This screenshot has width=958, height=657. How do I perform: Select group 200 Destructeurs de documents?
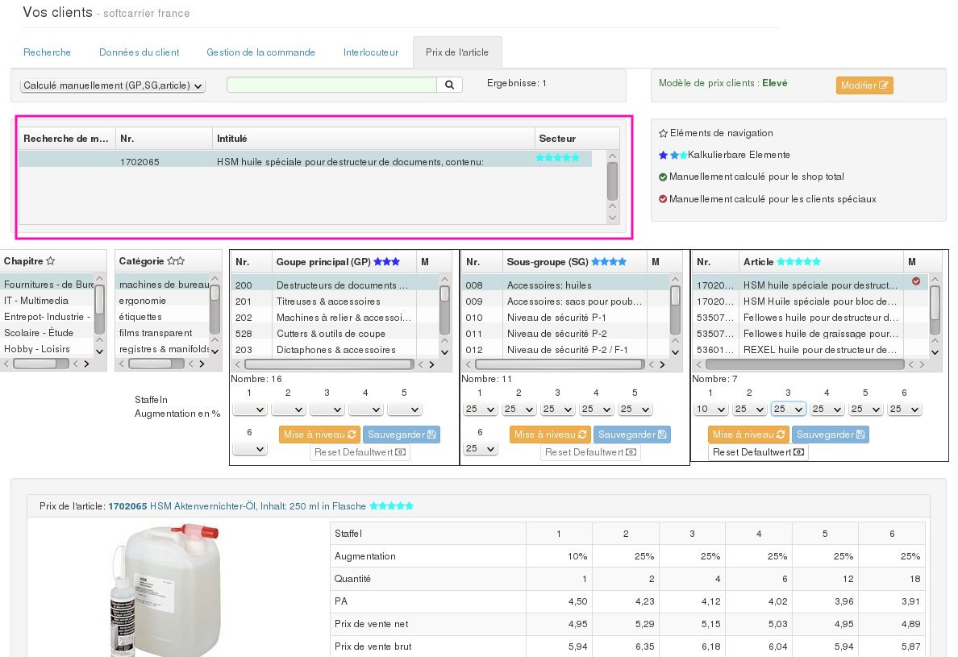335,285
